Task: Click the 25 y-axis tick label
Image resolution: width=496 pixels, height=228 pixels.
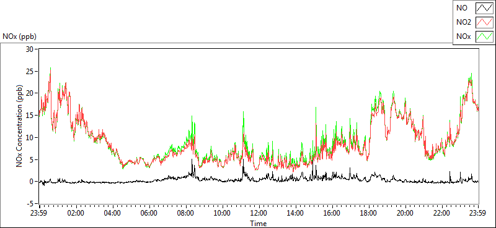Action: (x=30, y=71)
